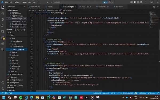This screenshot has width=160, height=100.
Task: Open the Explorer views ellipsis menu
Action: (x=24, y=7)
